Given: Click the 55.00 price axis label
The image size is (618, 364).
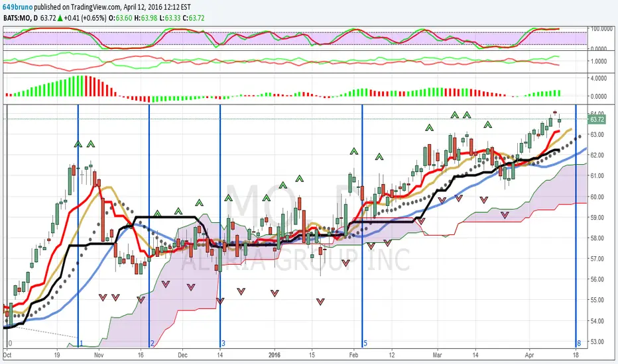Looking at the screenshot, I should pos(597,300).
